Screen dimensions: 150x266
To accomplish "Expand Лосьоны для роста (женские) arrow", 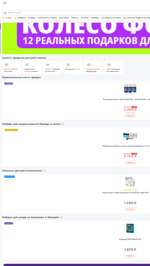I will [x=44, y=171].
